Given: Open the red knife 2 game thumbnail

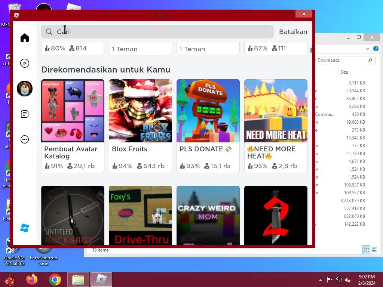Looking at the screenshot, I should pyautogui.click(x=276, y=216).
